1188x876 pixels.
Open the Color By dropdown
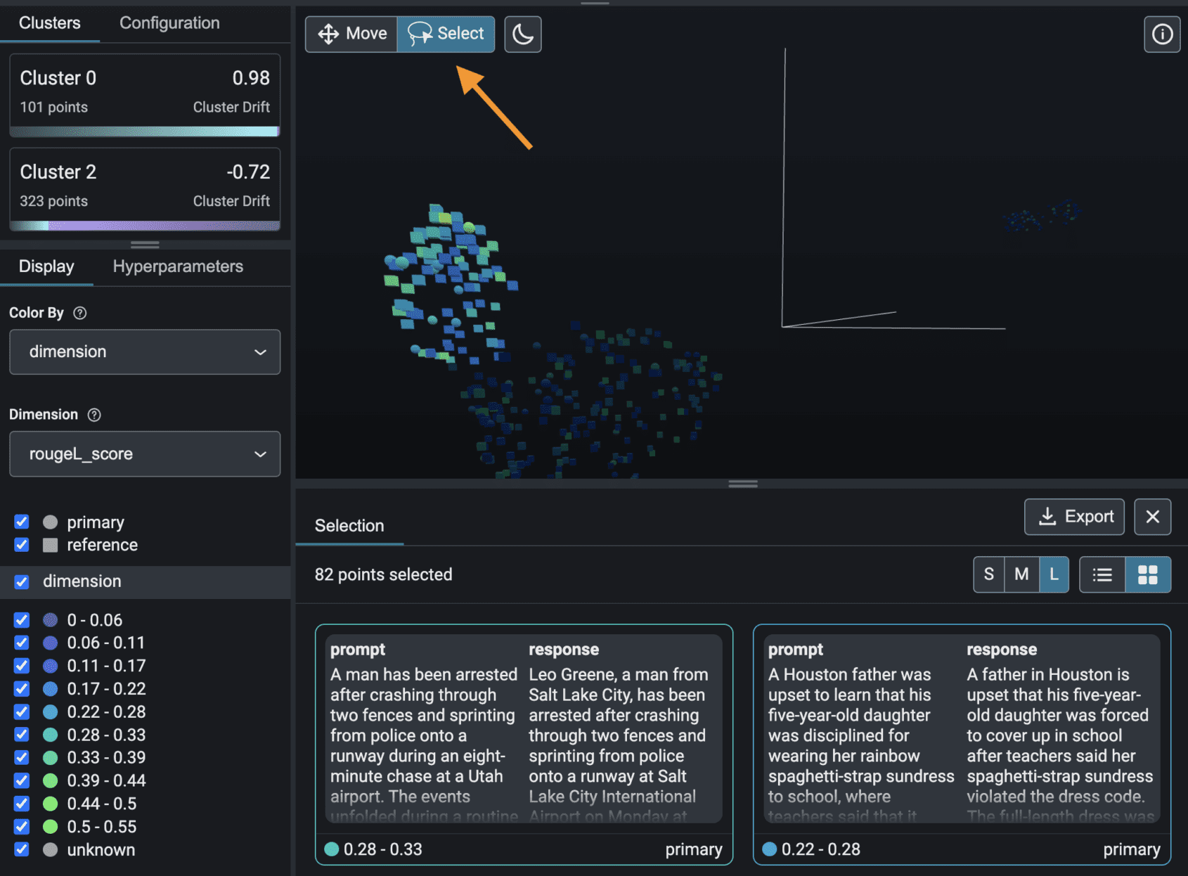[145, 352]
